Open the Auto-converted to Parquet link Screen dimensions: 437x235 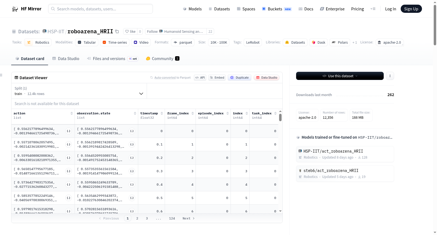(x=172, y=78)
